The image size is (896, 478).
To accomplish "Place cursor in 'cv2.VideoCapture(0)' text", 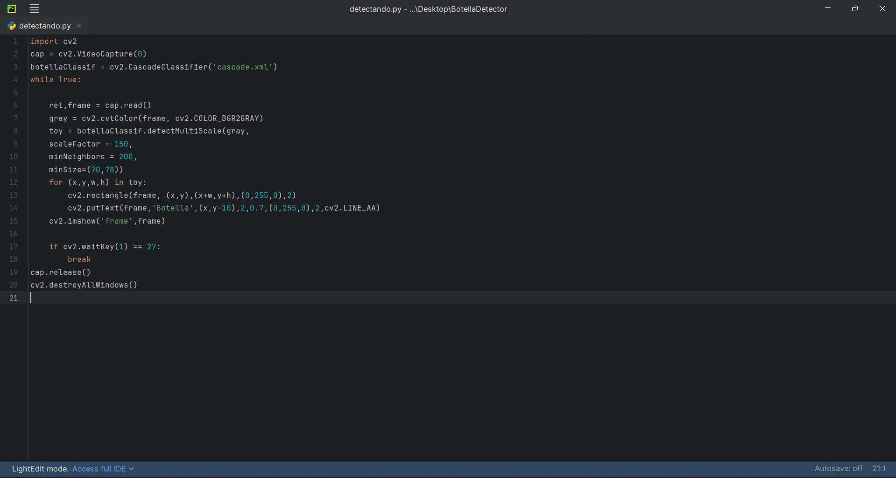I will tap(103, 54).
